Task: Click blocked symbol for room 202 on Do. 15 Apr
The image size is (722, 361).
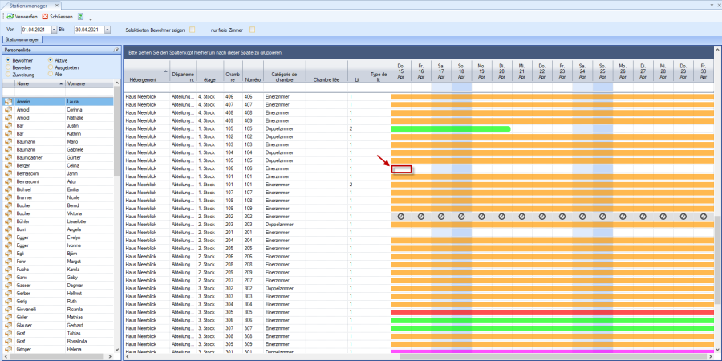Action: point(400,217)
